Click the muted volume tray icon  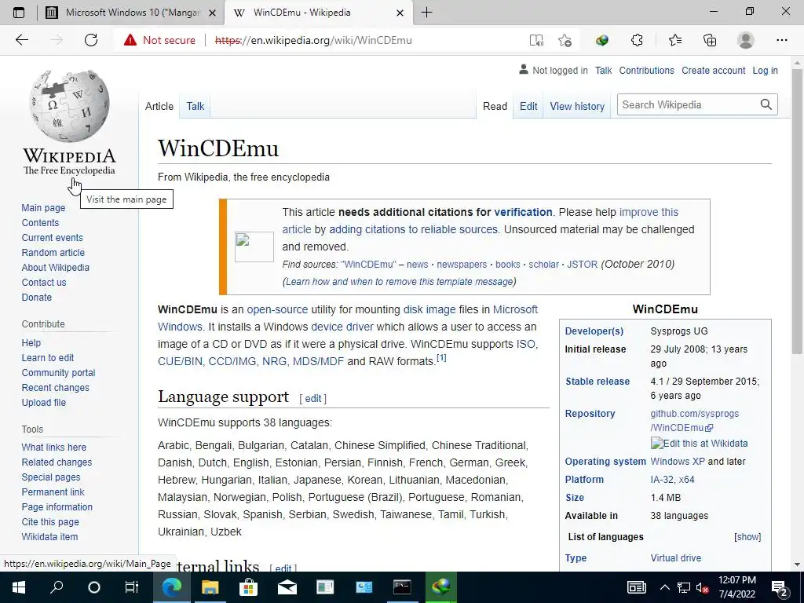703,587
